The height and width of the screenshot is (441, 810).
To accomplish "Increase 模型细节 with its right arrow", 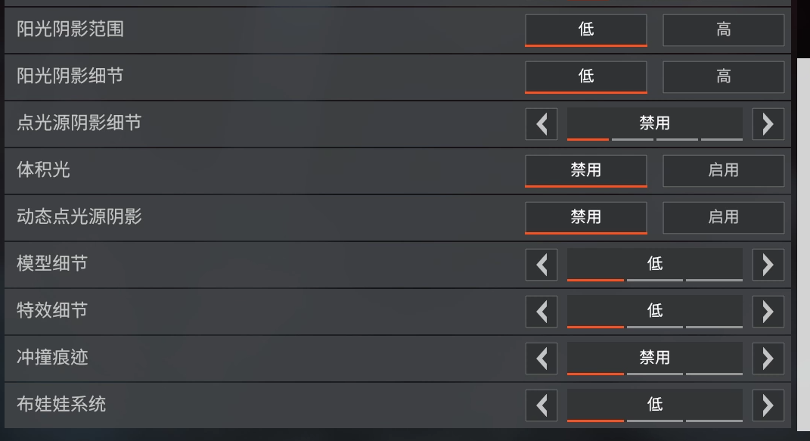I will click(768, 264).
